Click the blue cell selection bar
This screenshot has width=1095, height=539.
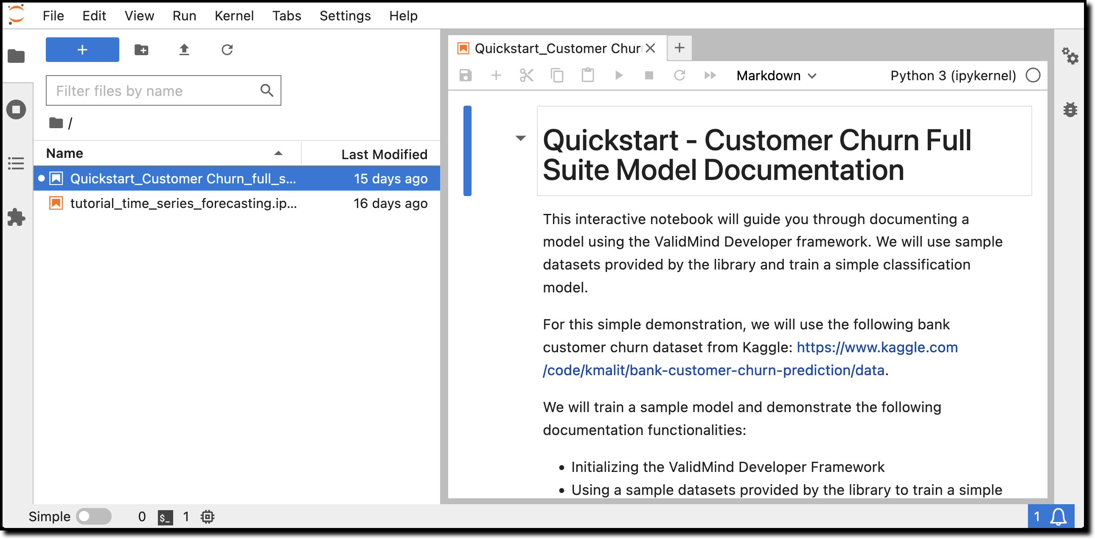pos(467,151)
